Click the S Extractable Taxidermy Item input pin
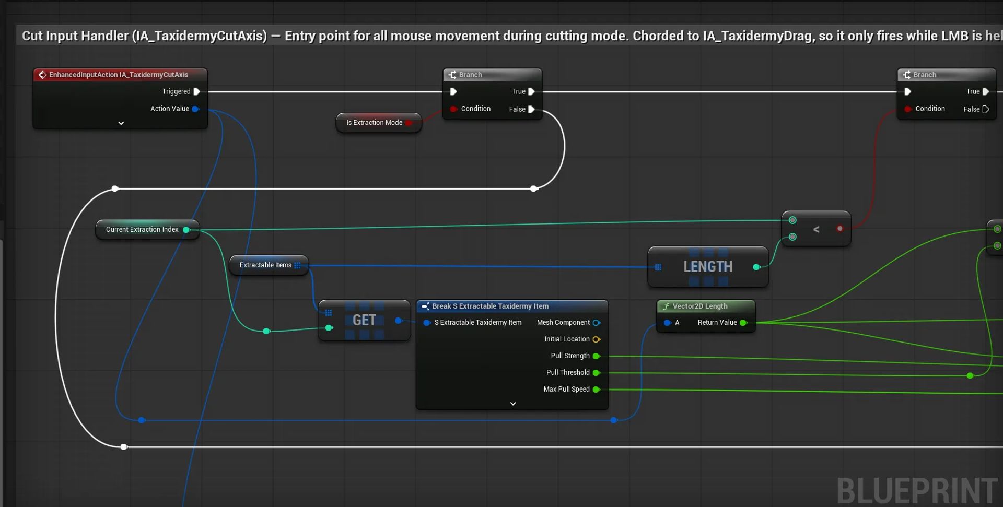The image size is (1003, 507). coord(427,323)
